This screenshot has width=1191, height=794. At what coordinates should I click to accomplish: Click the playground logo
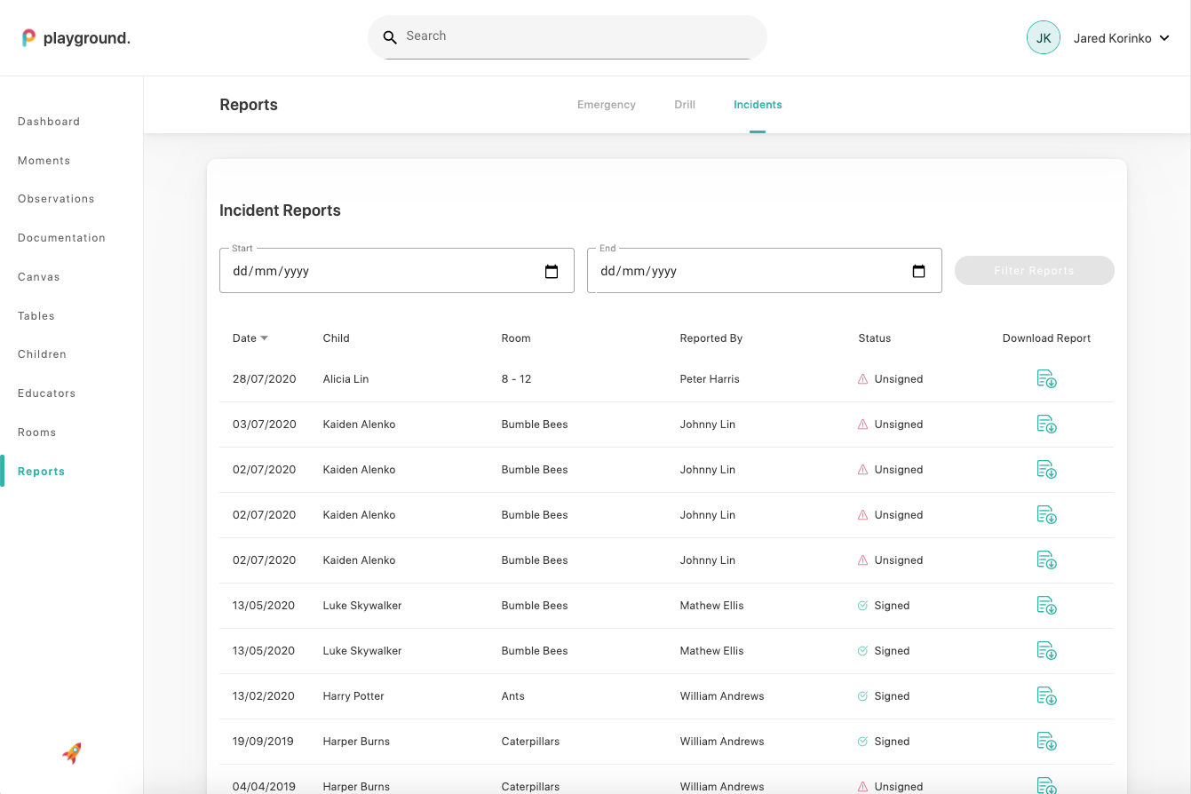pyautogui.click(x=76, y=38)
